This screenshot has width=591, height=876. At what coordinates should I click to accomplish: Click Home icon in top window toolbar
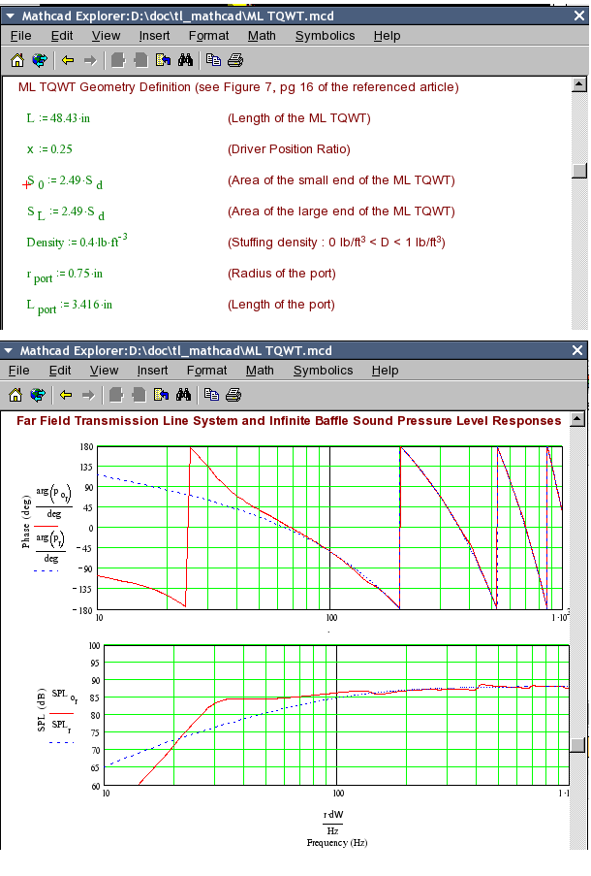coord(17,60)
